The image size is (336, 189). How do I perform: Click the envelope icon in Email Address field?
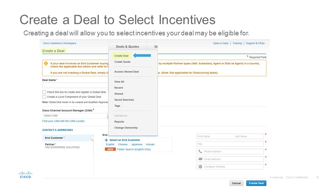click(200, 159)
